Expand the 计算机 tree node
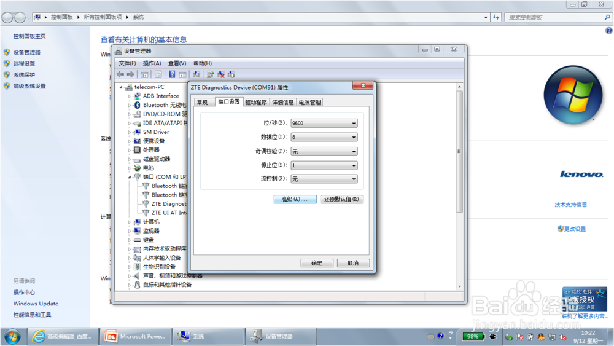Screen dimensions: 614x346 [129, 222]
